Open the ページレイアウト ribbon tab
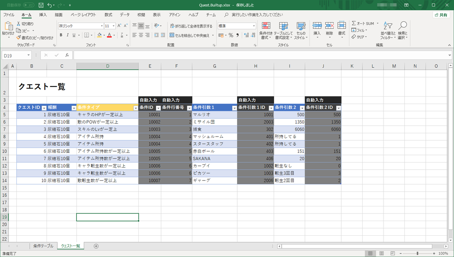 [83, 15]
